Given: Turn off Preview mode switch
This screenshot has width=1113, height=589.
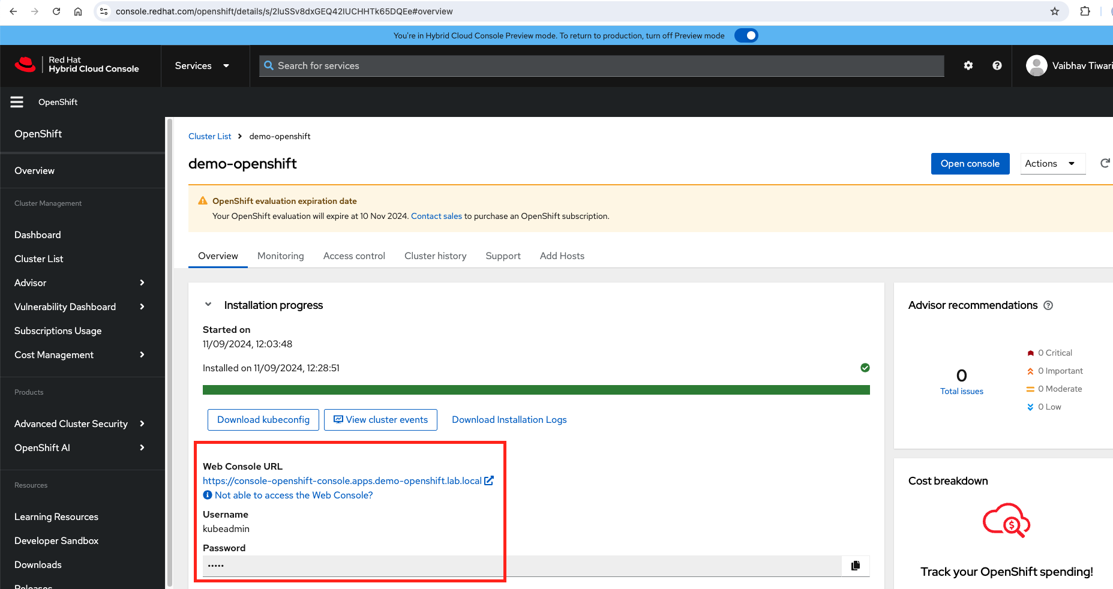Looking at the screenshot, I should pos(746,35).
